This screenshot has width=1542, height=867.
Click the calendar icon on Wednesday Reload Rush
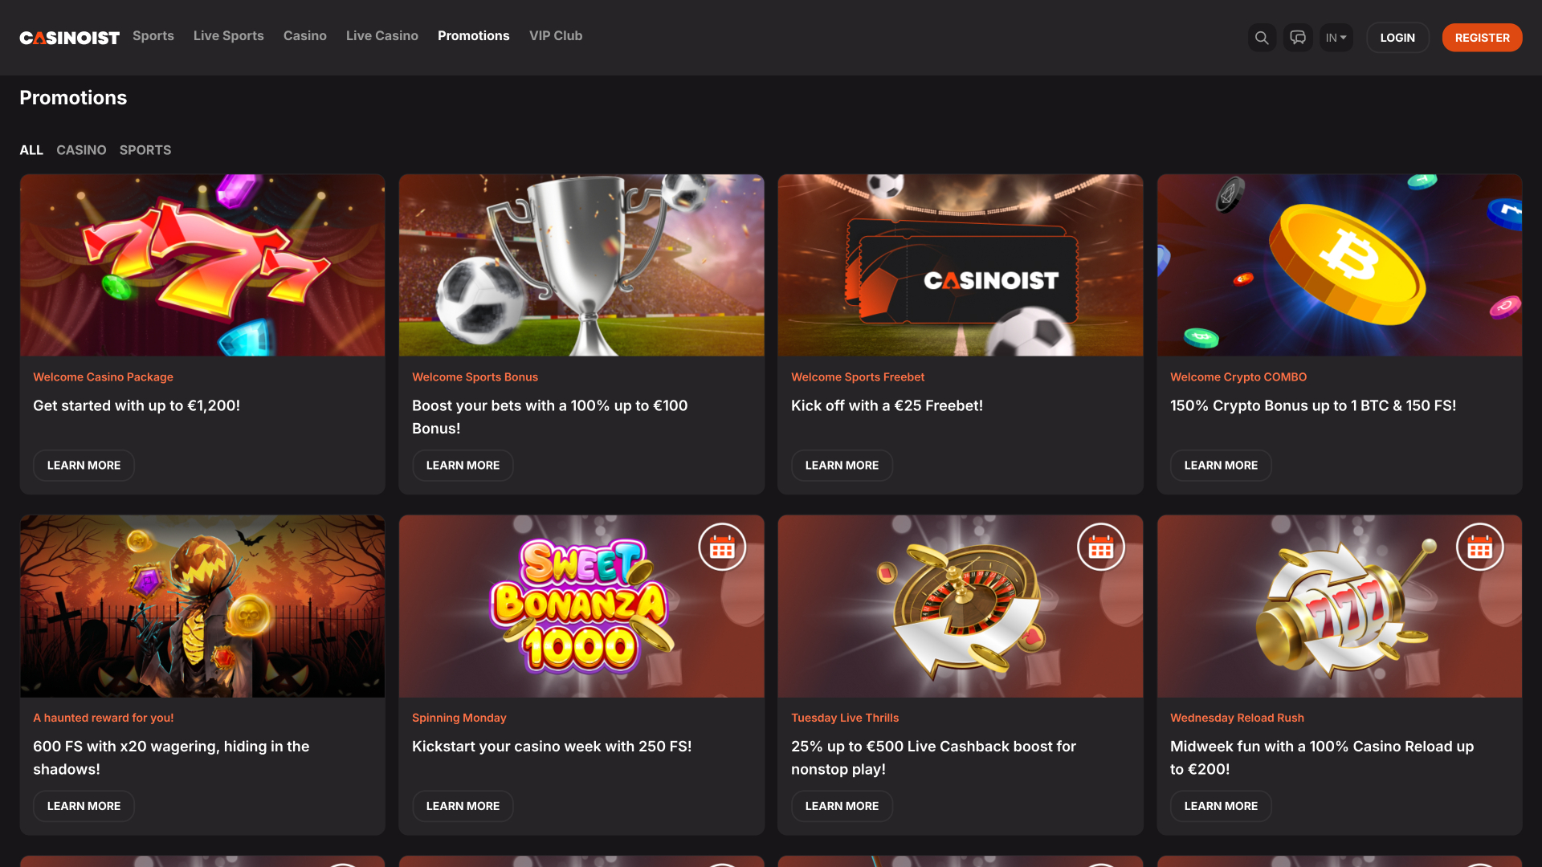[1480, 547]
